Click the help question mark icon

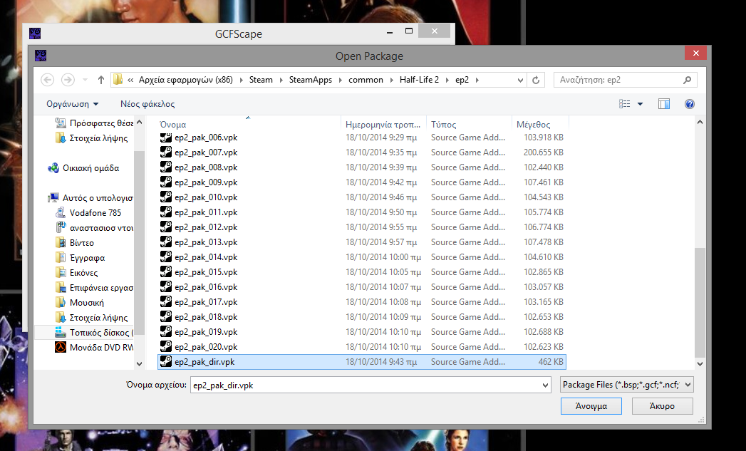pos(689,104)
